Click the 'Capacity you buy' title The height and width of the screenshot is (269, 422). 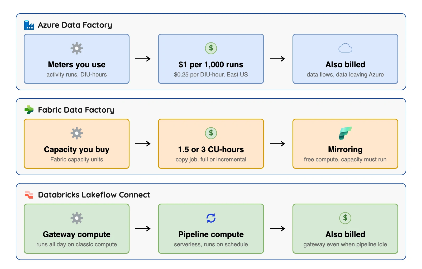tap(77, 150)
